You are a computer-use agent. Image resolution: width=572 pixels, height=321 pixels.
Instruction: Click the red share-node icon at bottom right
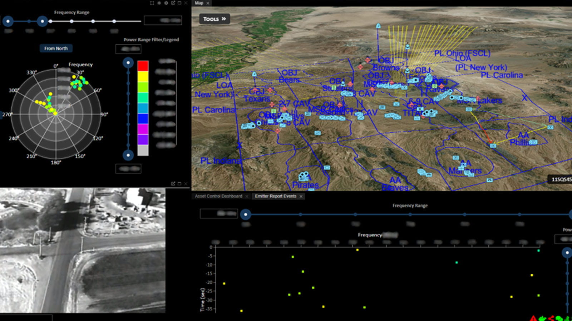(552, 319)
